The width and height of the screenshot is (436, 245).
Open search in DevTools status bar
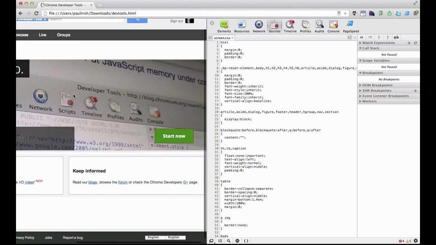pos(229,241)
